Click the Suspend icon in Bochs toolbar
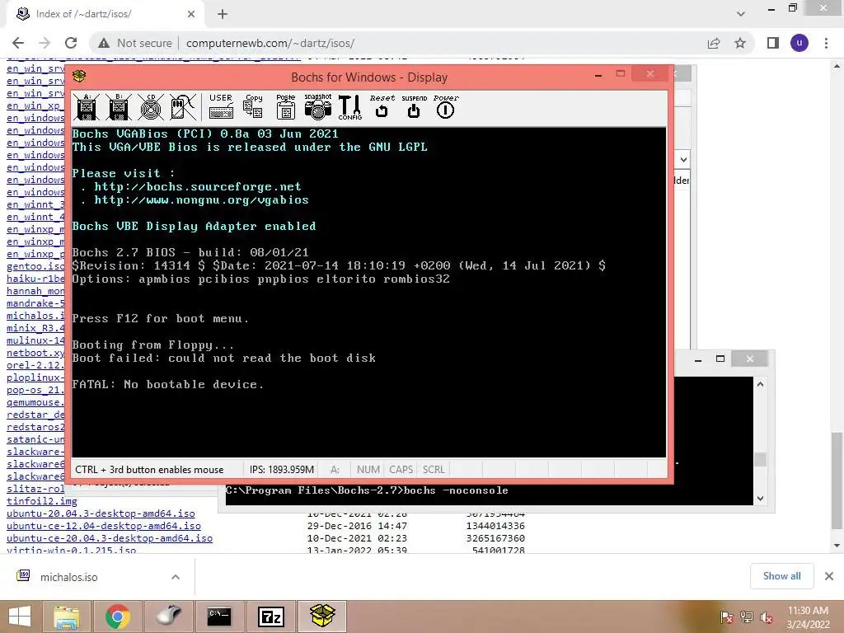 [x=414, y=106]
